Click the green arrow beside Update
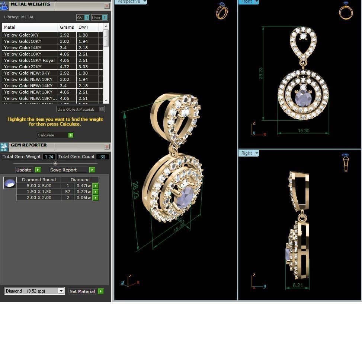362x347 pixels. (x=38, y=170)
